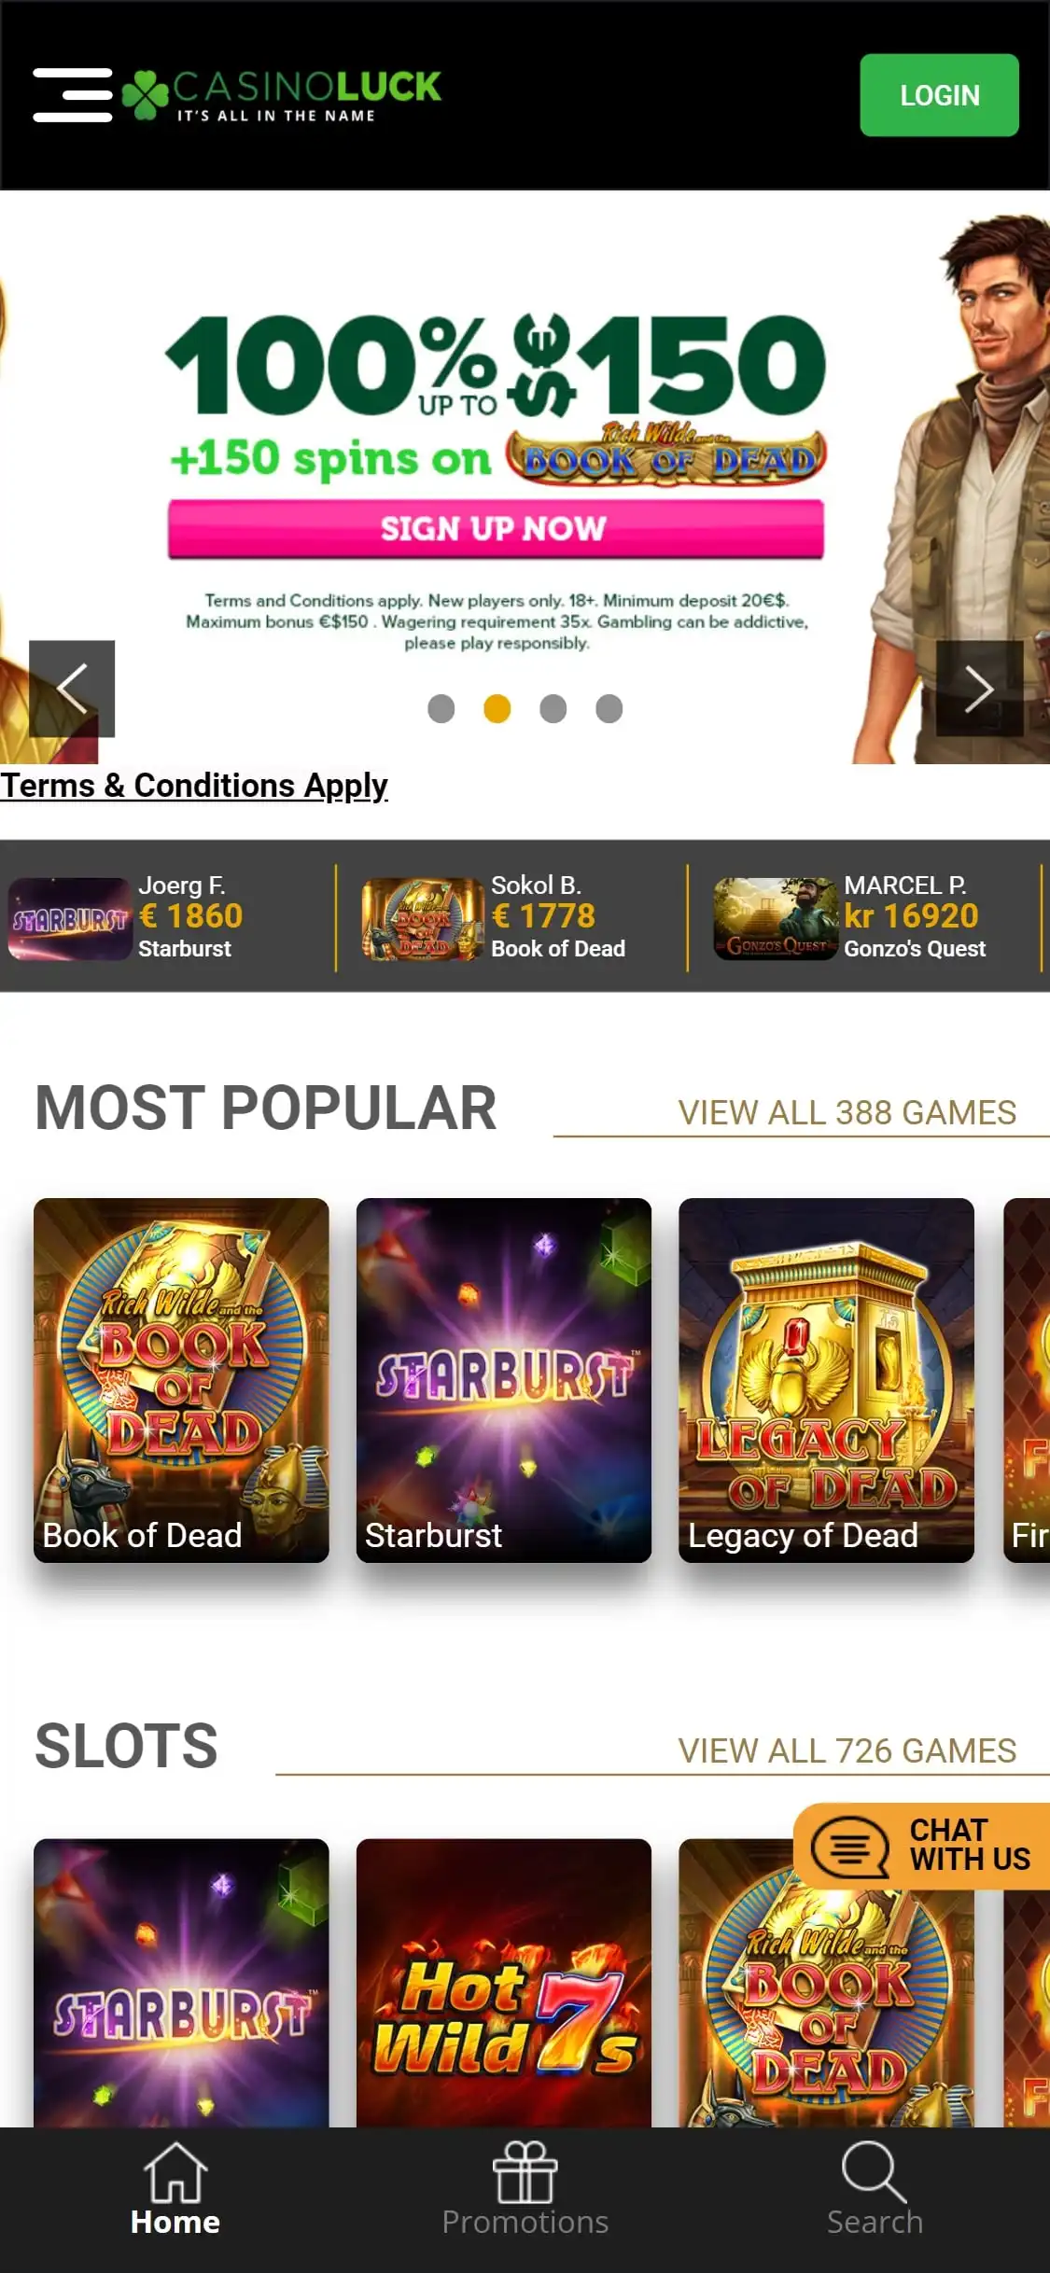Open the hamburger menu

pyautogui.click(x=73, y=94)
